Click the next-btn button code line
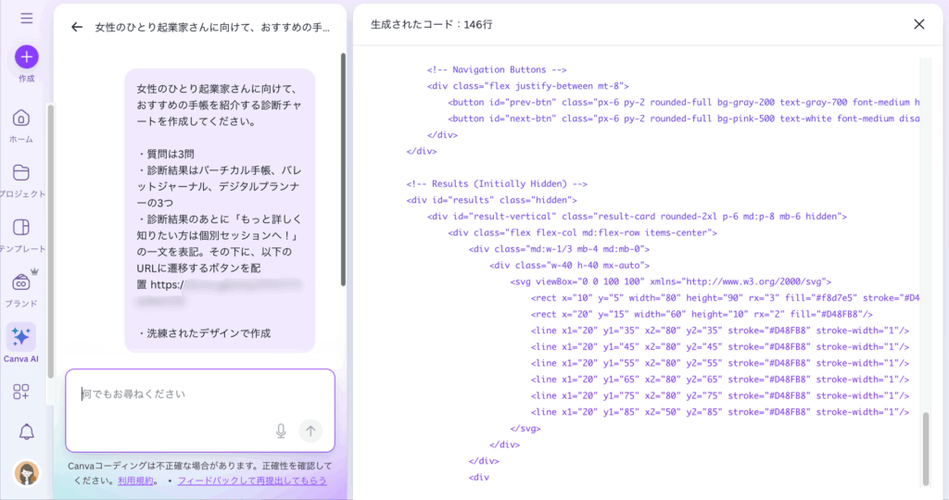This screenshot has width=949, height=500. tap(684, 119)
